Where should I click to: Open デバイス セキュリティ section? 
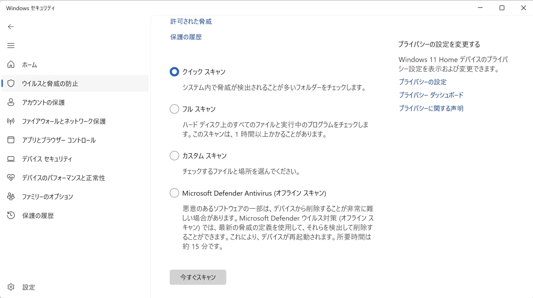[75, 159]
